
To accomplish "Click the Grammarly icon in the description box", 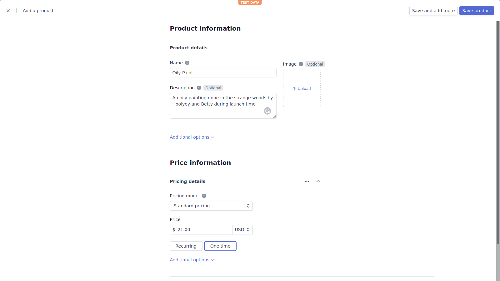I will 267,111.
